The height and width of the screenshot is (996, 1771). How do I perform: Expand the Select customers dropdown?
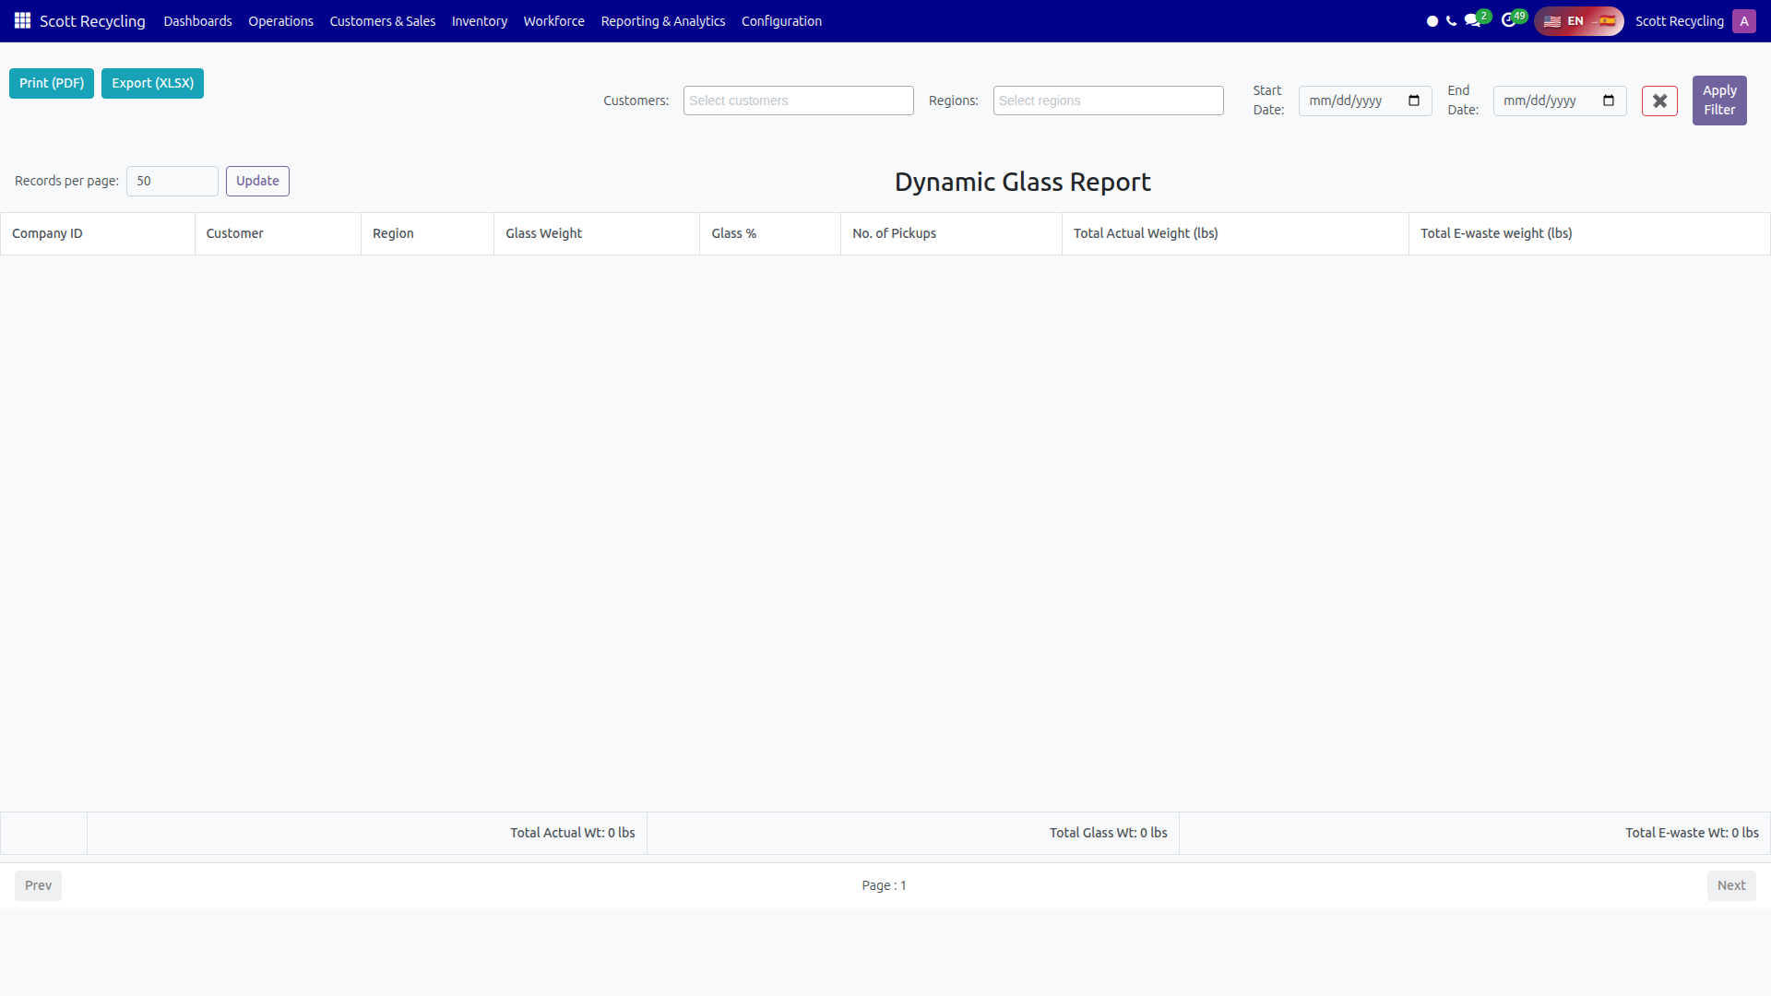(798, 101)
